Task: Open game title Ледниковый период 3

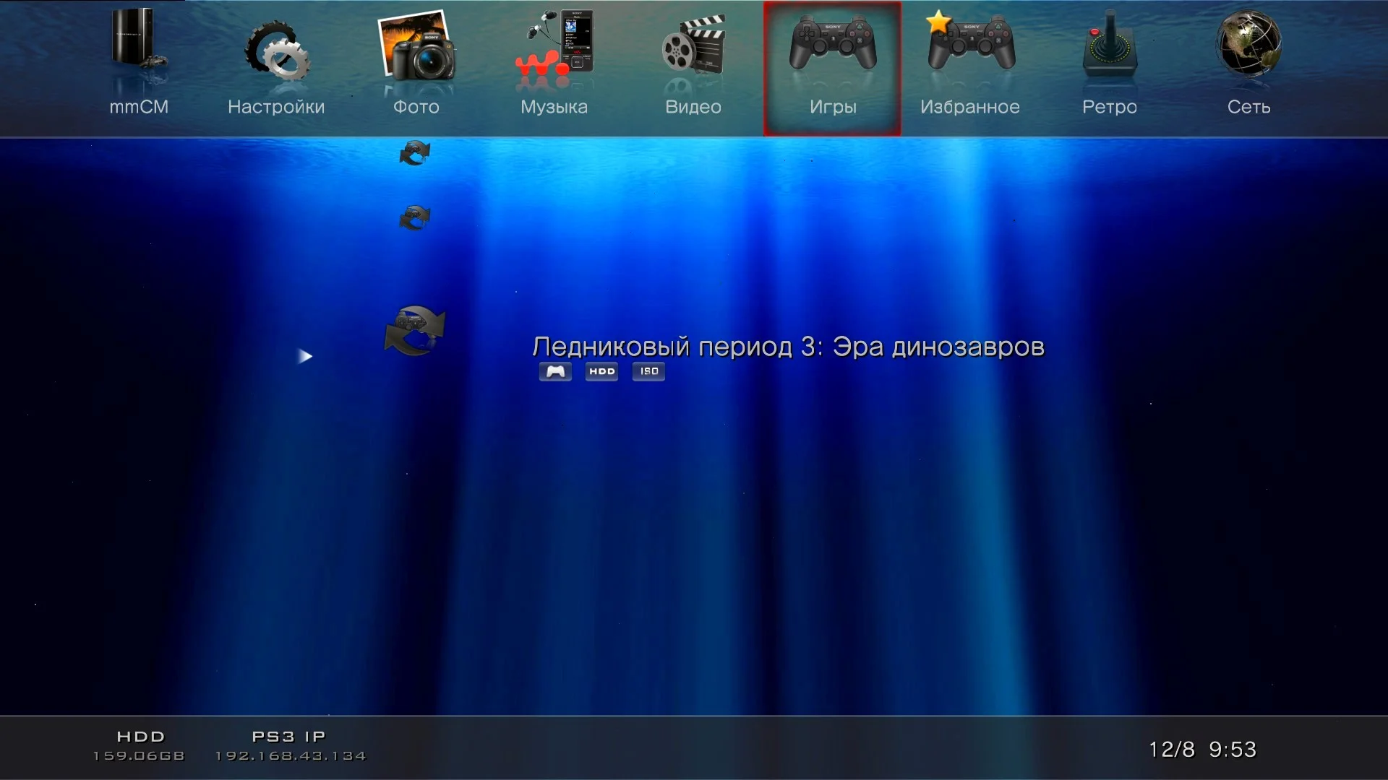Action: pyautogui.click(x=788, y=347)
